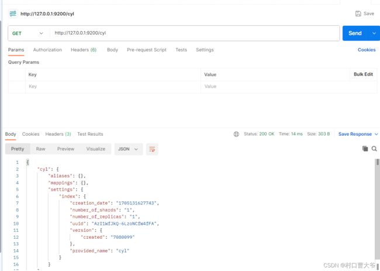Click the "index" key on line 6

point(68,196)
